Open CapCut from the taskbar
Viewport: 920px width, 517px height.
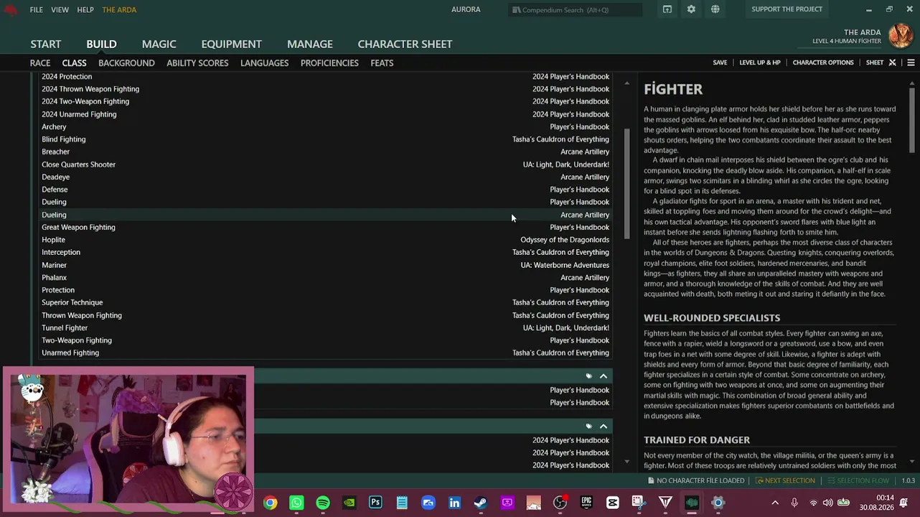pyautogui.click(x=613, y=503)
